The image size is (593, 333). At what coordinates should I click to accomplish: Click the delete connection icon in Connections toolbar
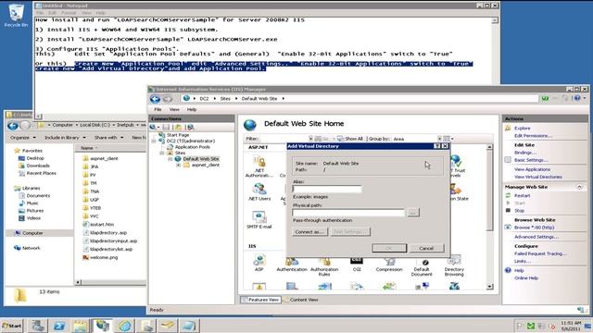tap(191, 128)
